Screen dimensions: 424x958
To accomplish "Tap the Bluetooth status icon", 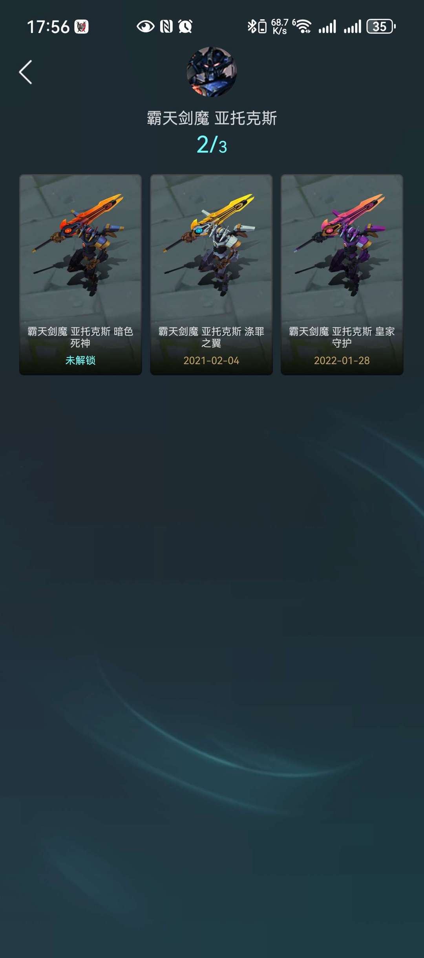I will click(x=252, y=26).
